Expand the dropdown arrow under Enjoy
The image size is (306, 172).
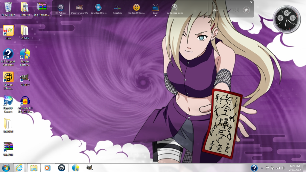(156, 16)
